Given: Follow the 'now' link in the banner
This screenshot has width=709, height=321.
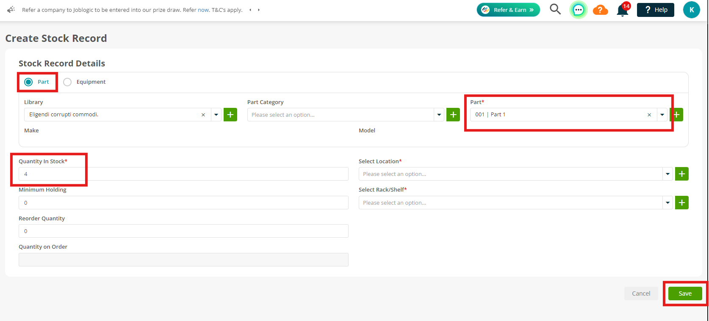Looking at the screenshot, I should click(203, 10).
